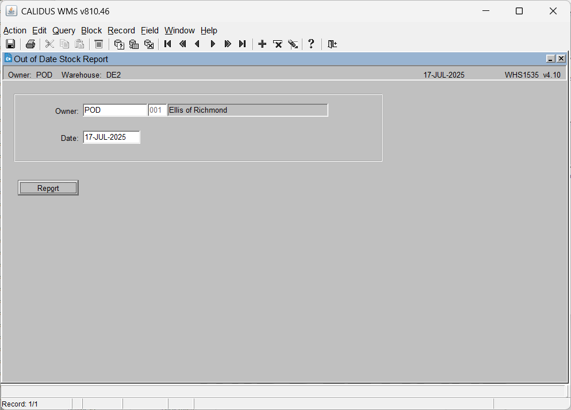Viewport: 571px width, 410px height.
Task: Open the Help menu
Action: tap(209, 30)
